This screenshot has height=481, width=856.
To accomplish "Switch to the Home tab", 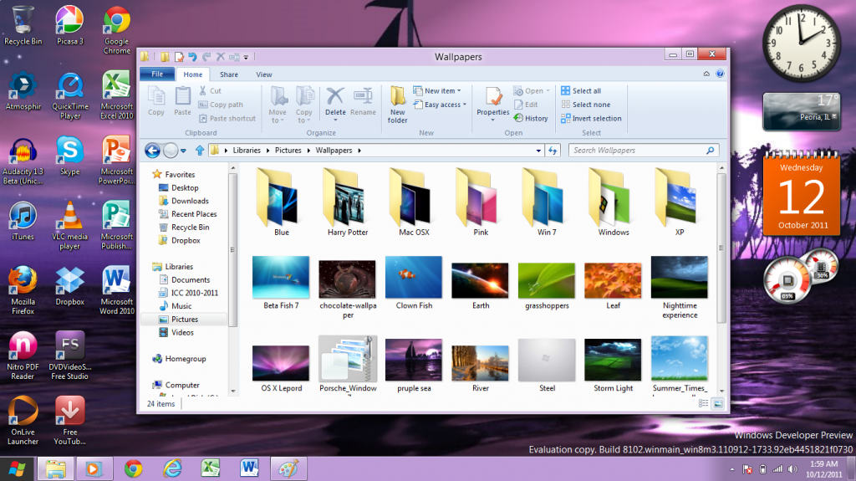I will (x=193, y=74).
